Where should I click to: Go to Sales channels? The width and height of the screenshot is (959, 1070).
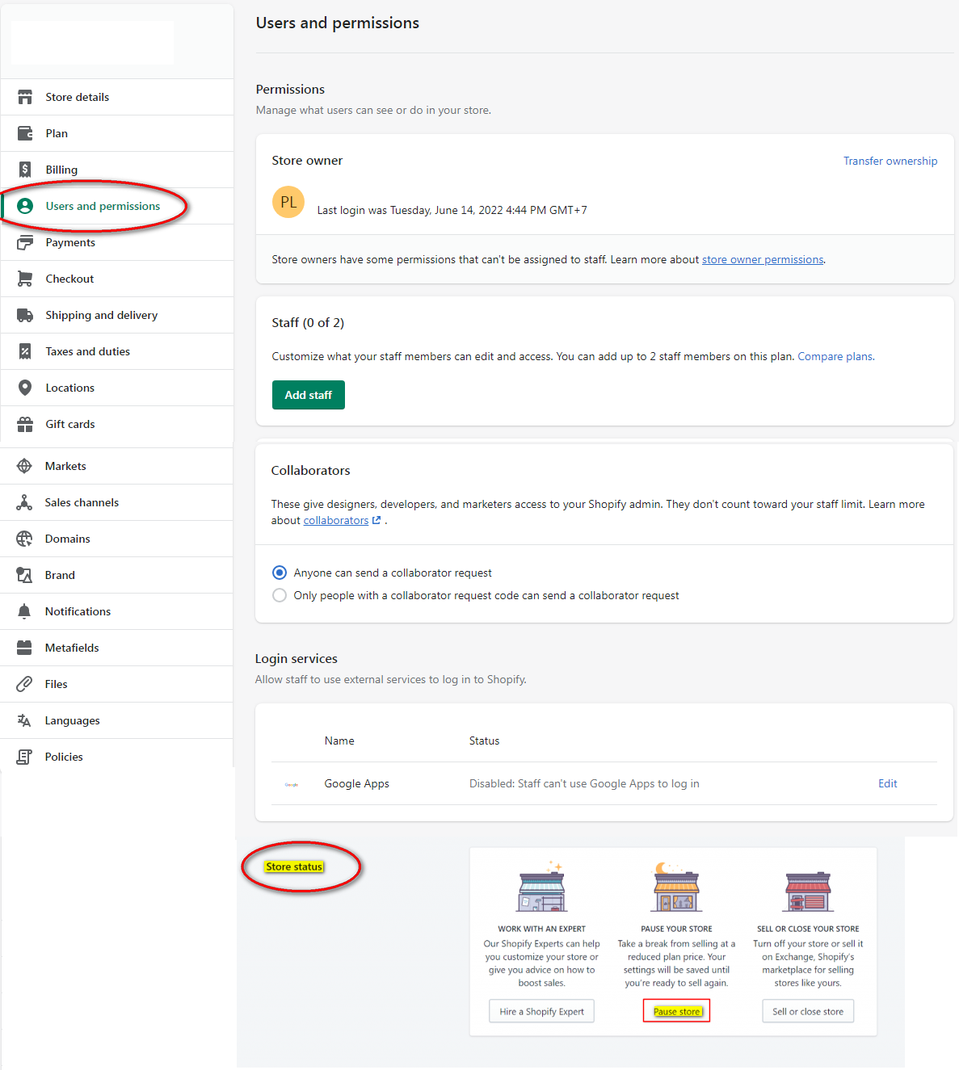117,502
